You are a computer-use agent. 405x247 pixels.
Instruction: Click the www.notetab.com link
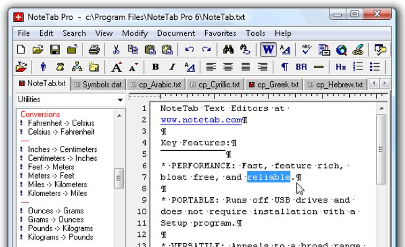201,120
